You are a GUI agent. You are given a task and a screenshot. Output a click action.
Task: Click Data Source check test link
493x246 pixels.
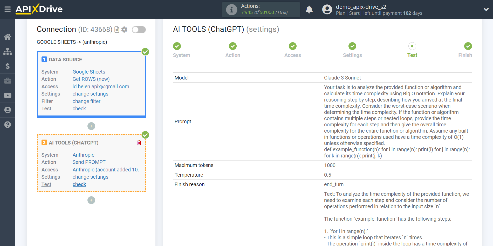click(79, 108)
